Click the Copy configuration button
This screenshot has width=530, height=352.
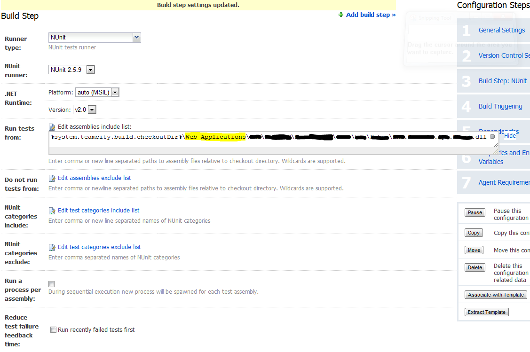click(474, 233)
